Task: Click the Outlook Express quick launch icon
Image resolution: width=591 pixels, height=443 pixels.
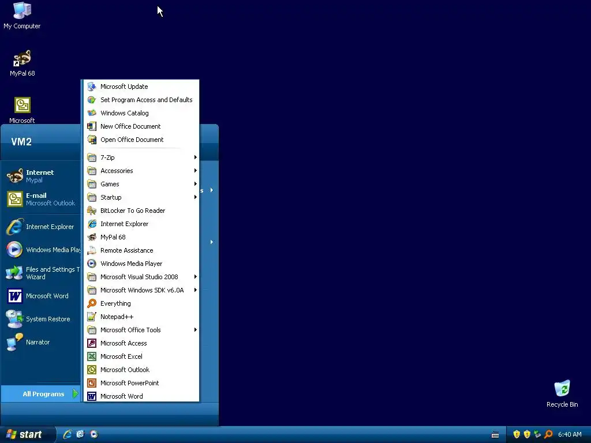Action: [80, 434]
